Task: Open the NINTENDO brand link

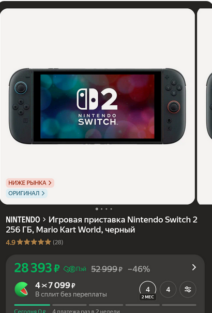Action: (x=23, y=220)
